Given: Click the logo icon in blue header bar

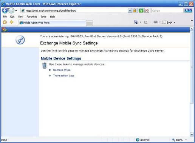Looking at the screenshot, I should click(x=5, y=30).
